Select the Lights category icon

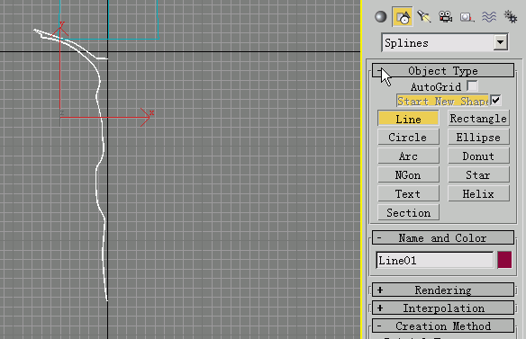click(x=423, y=16)
